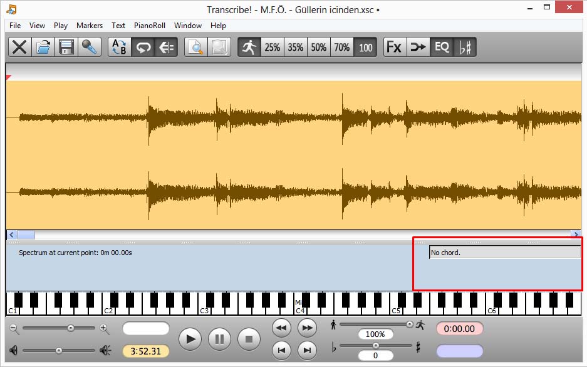Click the waveform horizontal scrollbar right arrow
The image size is (587, 367).
(x=576, y=234)
